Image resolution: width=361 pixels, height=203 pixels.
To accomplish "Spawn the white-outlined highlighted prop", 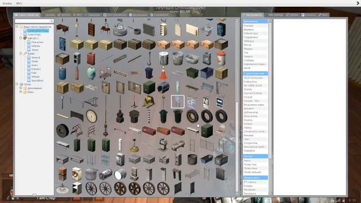I will (178, 101).
